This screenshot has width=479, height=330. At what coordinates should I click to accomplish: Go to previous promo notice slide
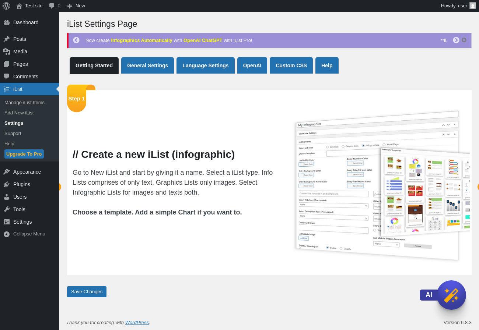[x=76, y=40]
